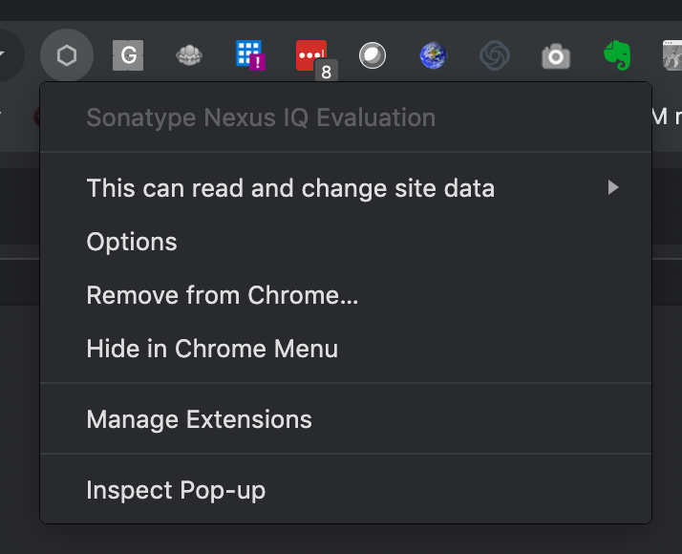The image size is (682, 554).
Task: Choose 'Inspect Pop-up' menu entry
Action: pyautogui.click(x=346, y=490)
